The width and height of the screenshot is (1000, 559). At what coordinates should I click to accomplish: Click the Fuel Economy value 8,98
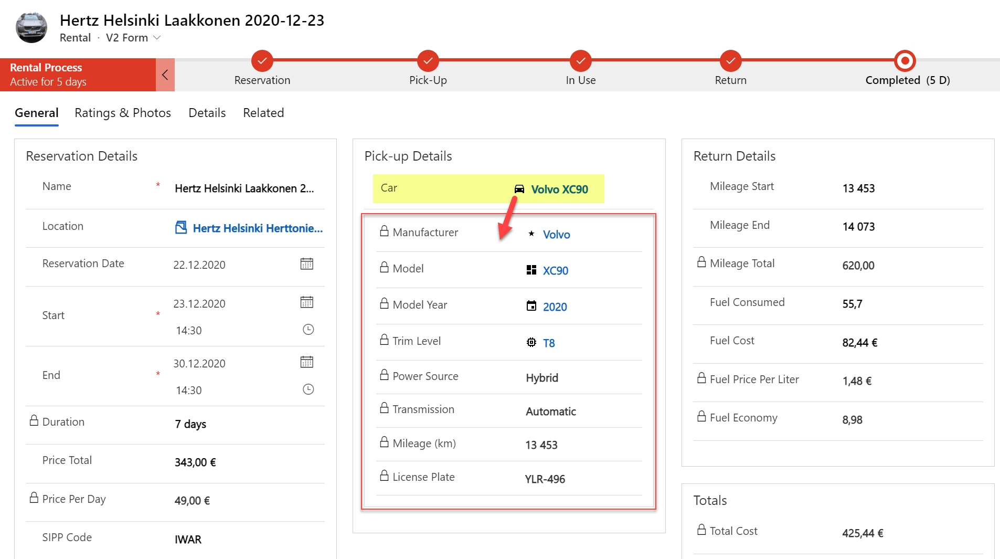tap(852, 420)
